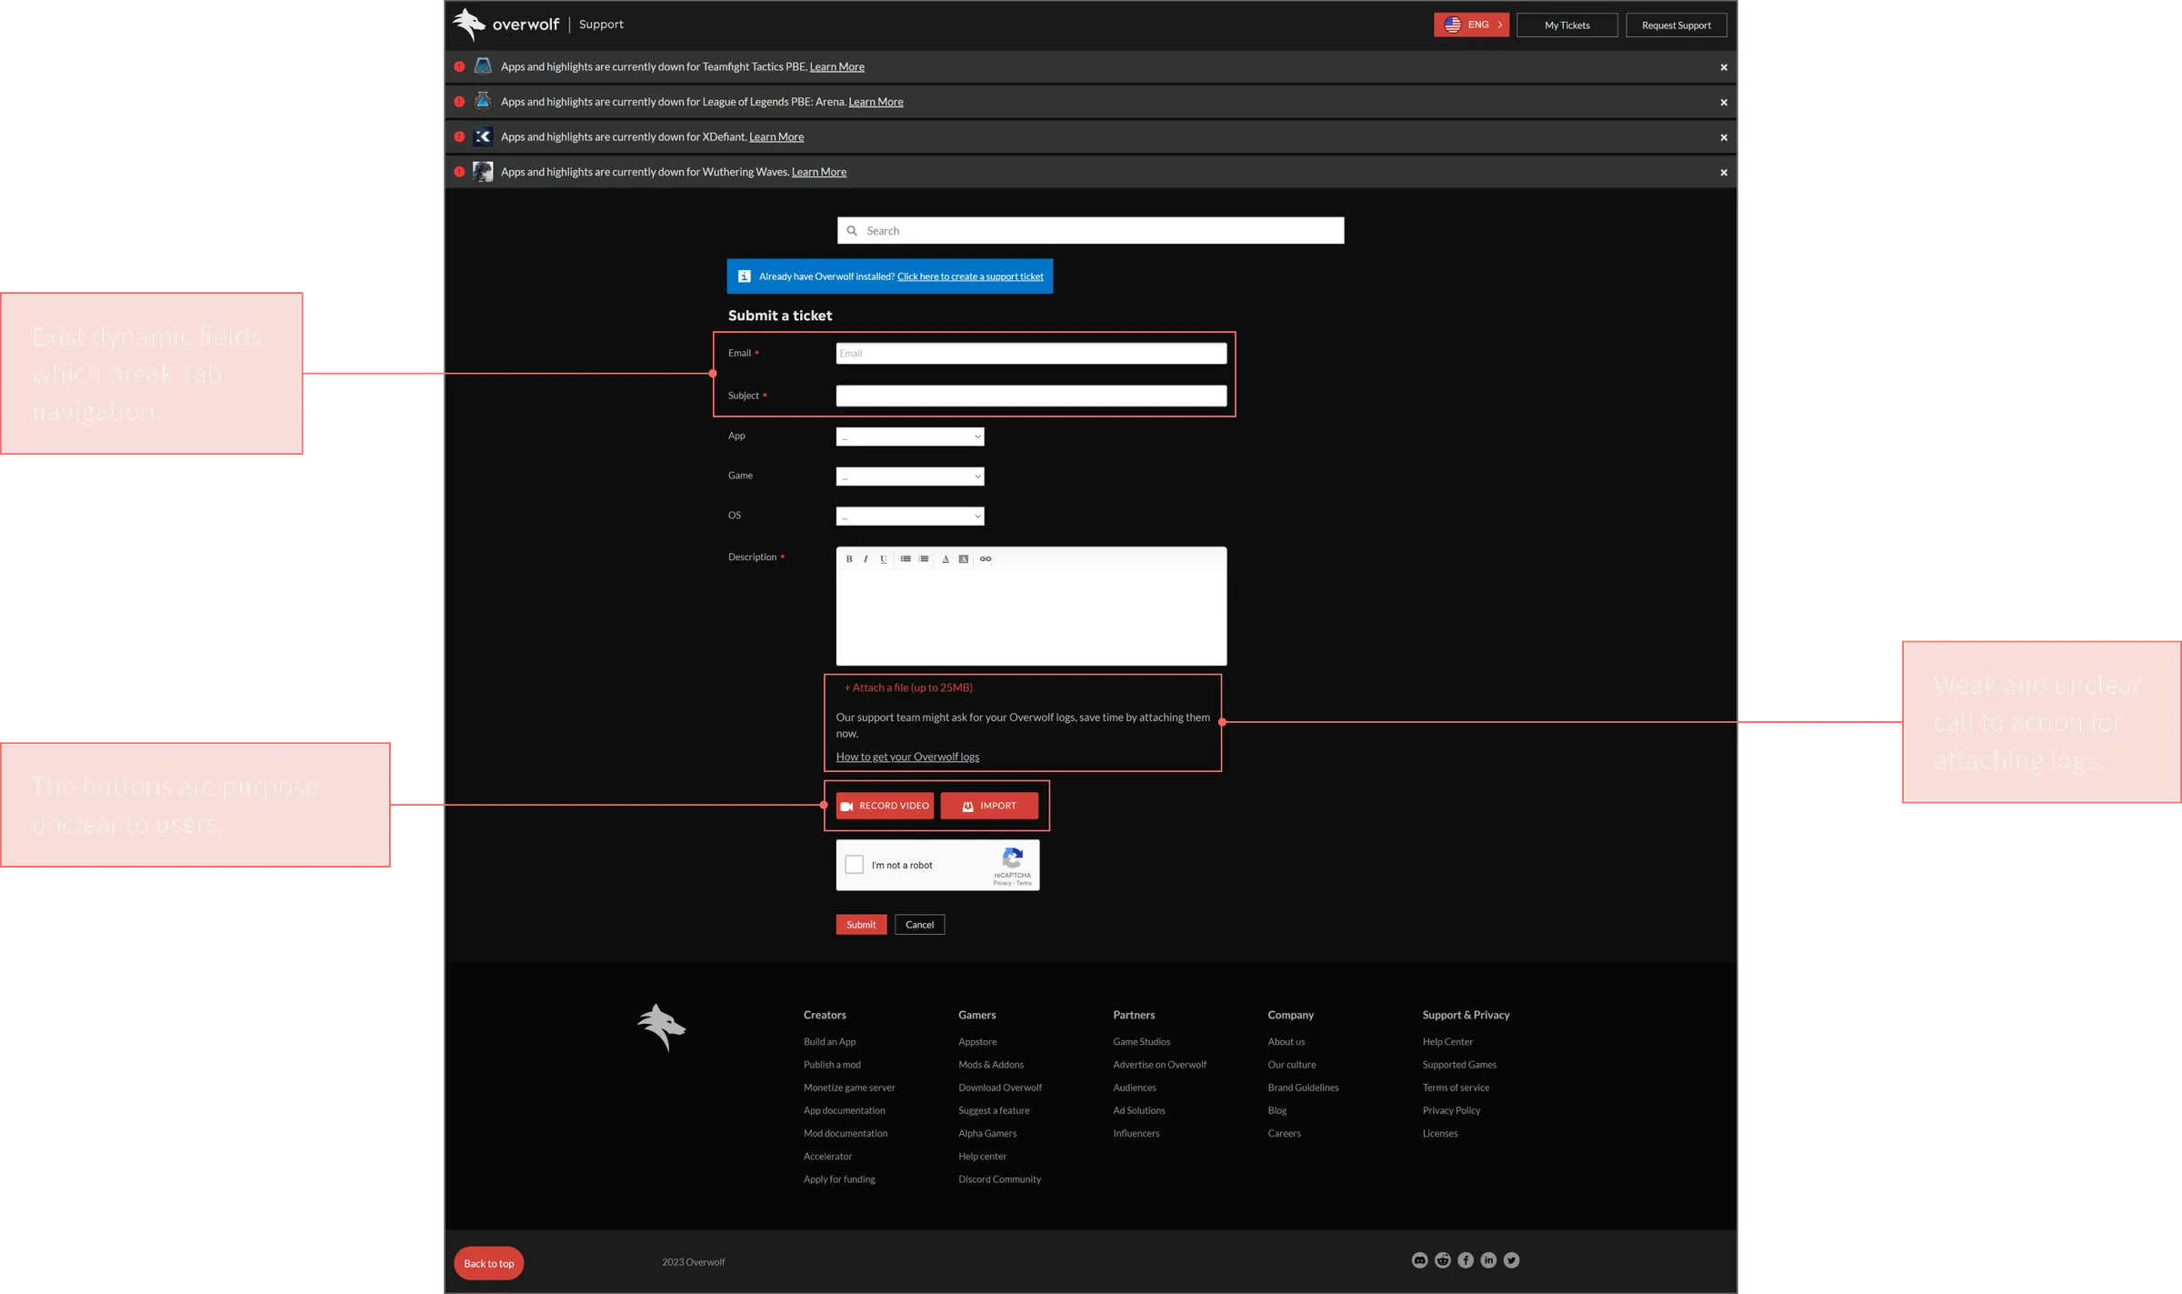
Task: Click the Search box
Action: coord(1091,231)
